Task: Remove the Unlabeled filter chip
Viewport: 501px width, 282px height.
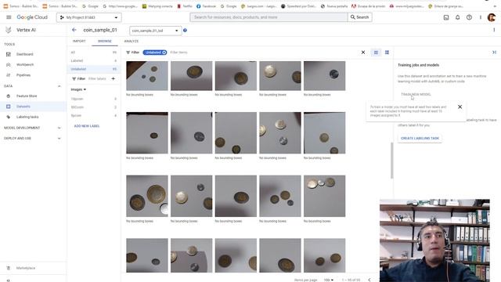Action: pos(164,52)
